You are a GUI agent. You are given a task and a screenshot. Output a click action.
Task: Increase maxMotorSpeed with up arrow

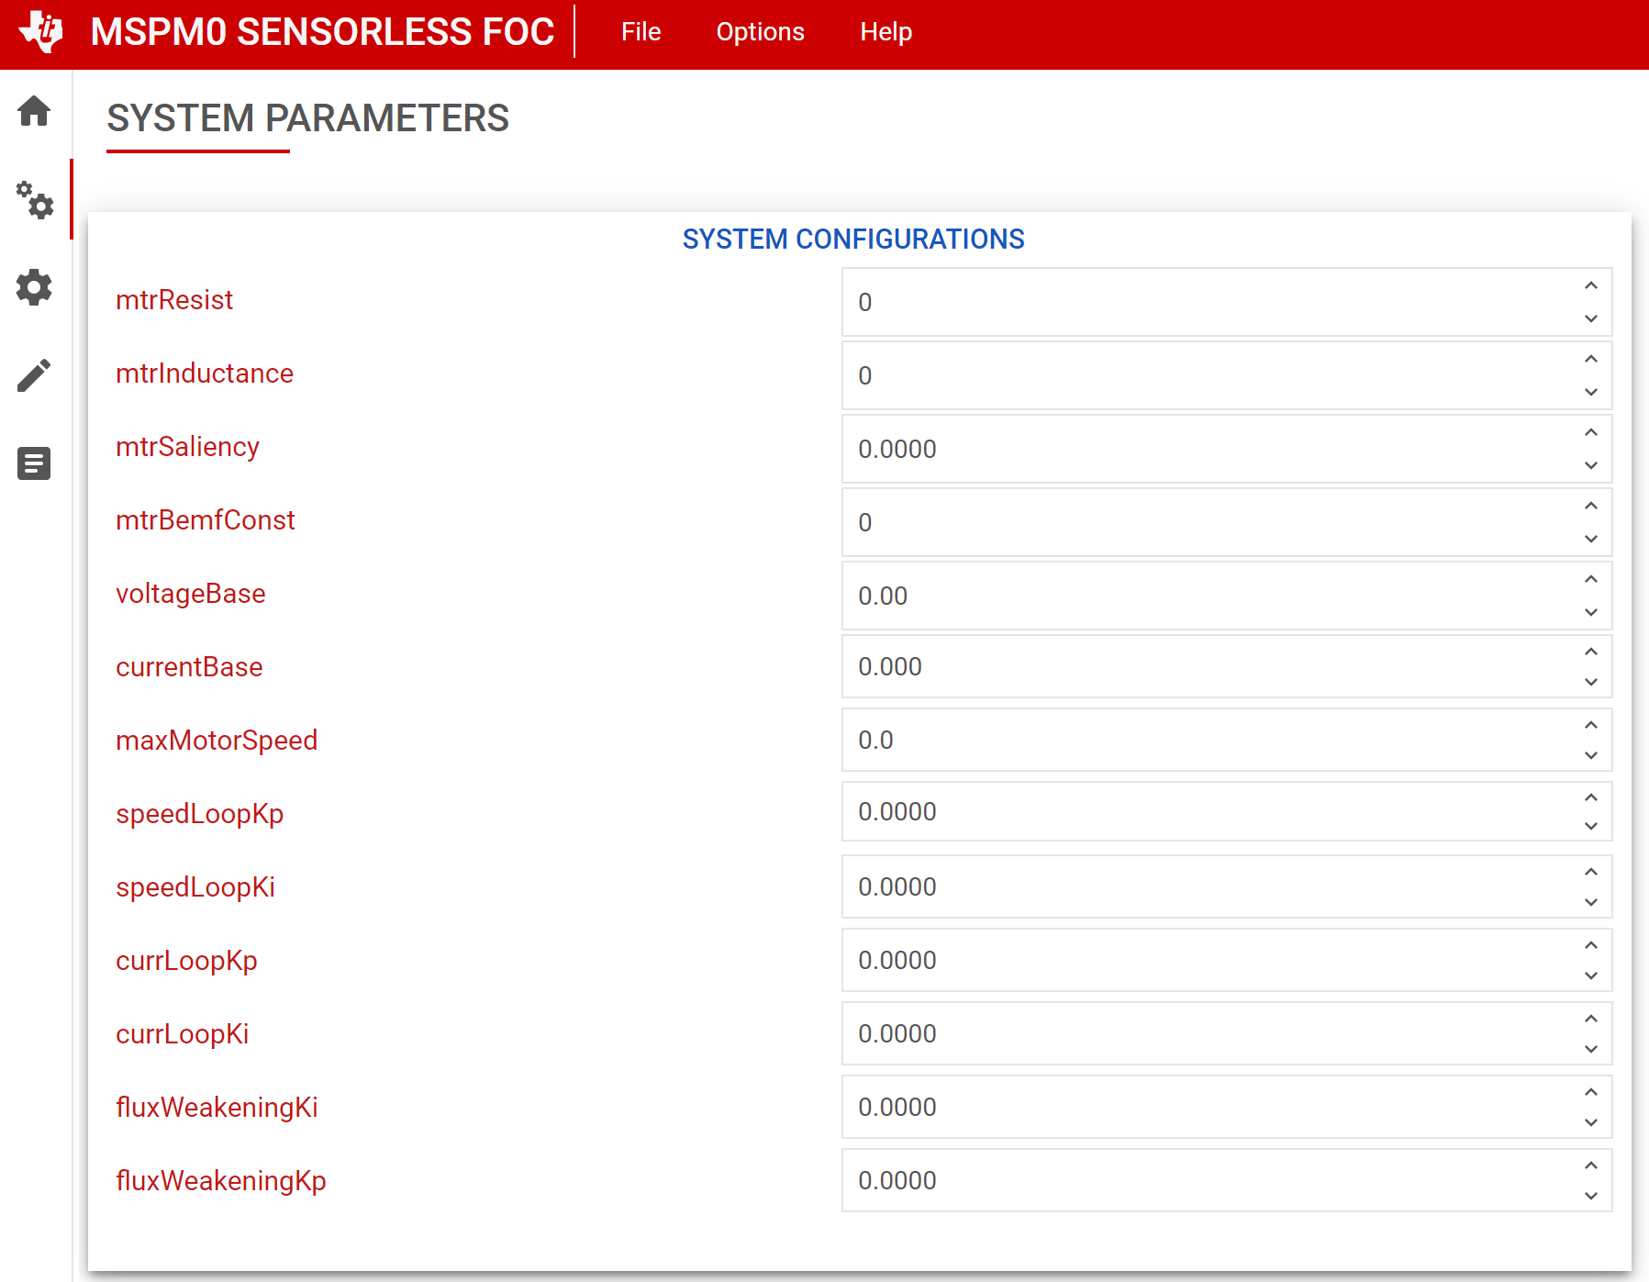point(1590,726)
